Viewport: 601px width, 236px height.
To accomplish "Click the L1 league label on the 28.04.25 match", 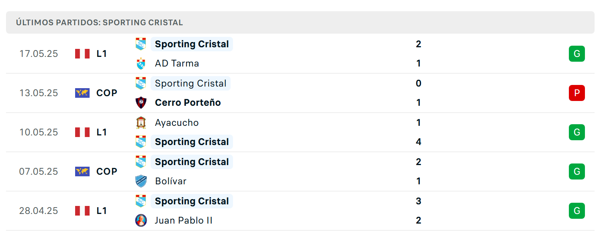I will click(x=102, y=211).
